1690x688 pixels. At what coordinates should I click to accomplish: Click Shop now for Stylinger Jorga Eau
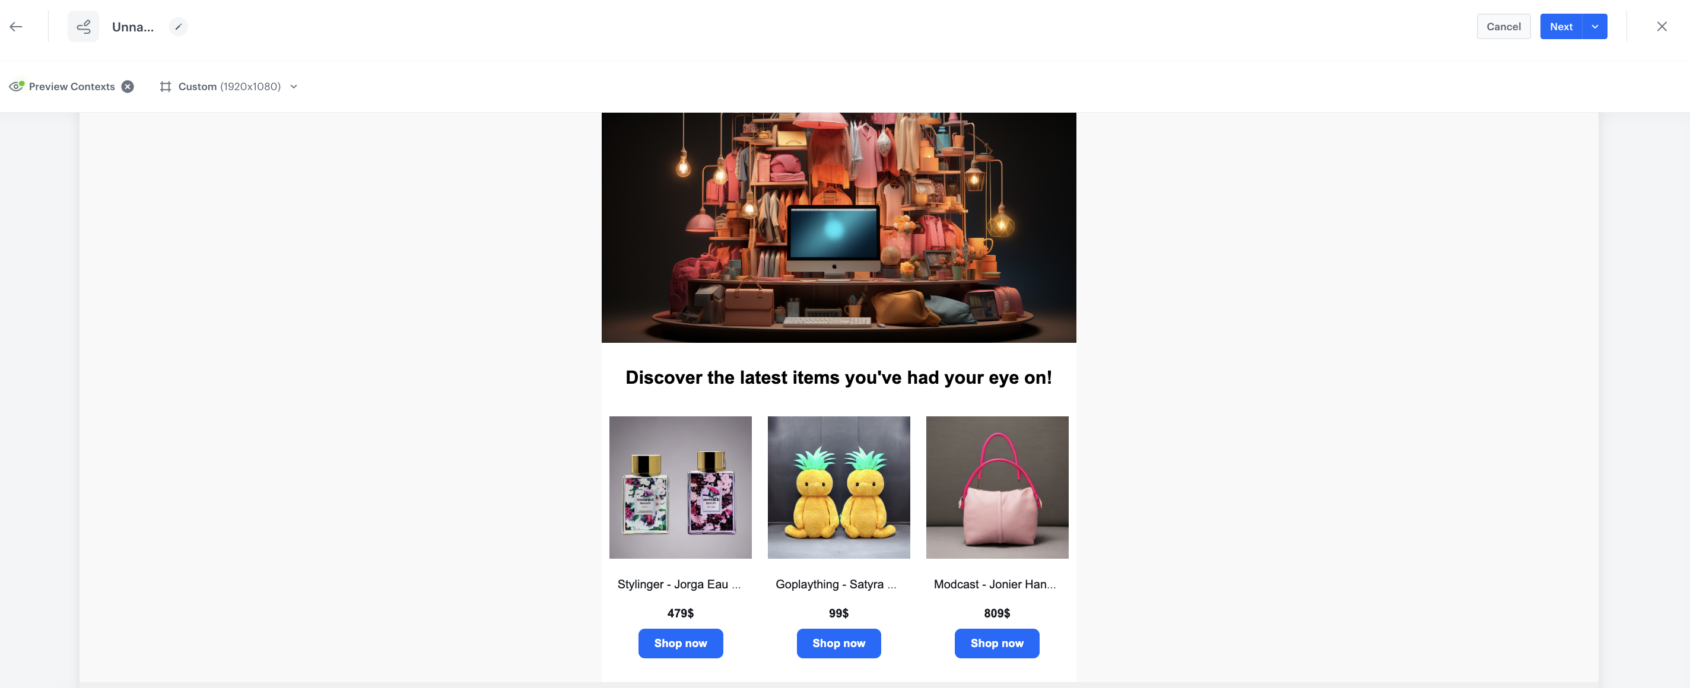pos(680,643)
